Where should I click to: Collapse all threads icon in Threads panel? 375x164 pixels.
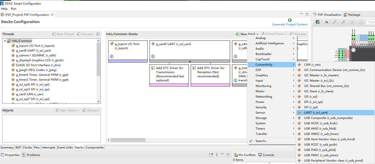(98, 34)
